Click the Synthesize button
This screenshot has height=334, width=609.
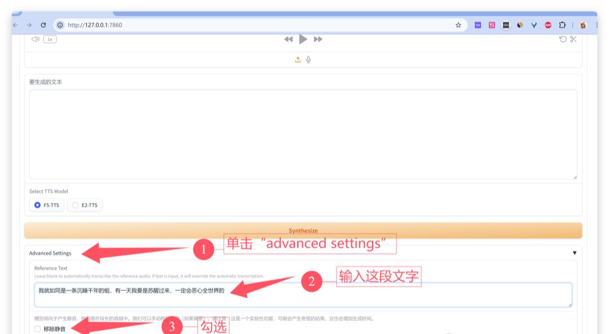tap(303, 230)
